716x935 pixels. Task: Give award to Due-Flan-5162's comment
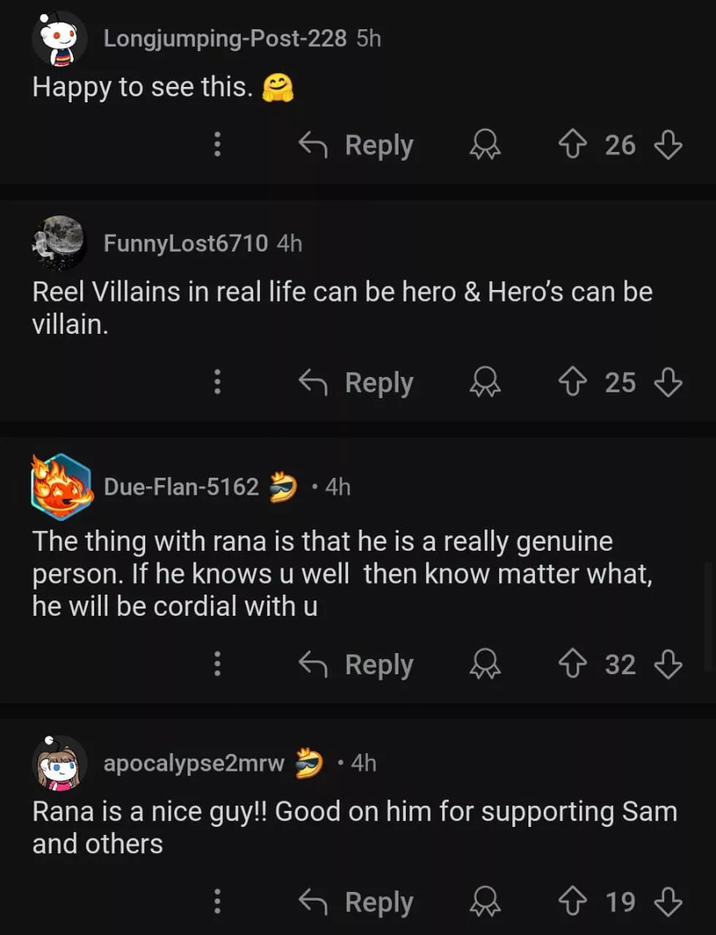coord(485,664)
